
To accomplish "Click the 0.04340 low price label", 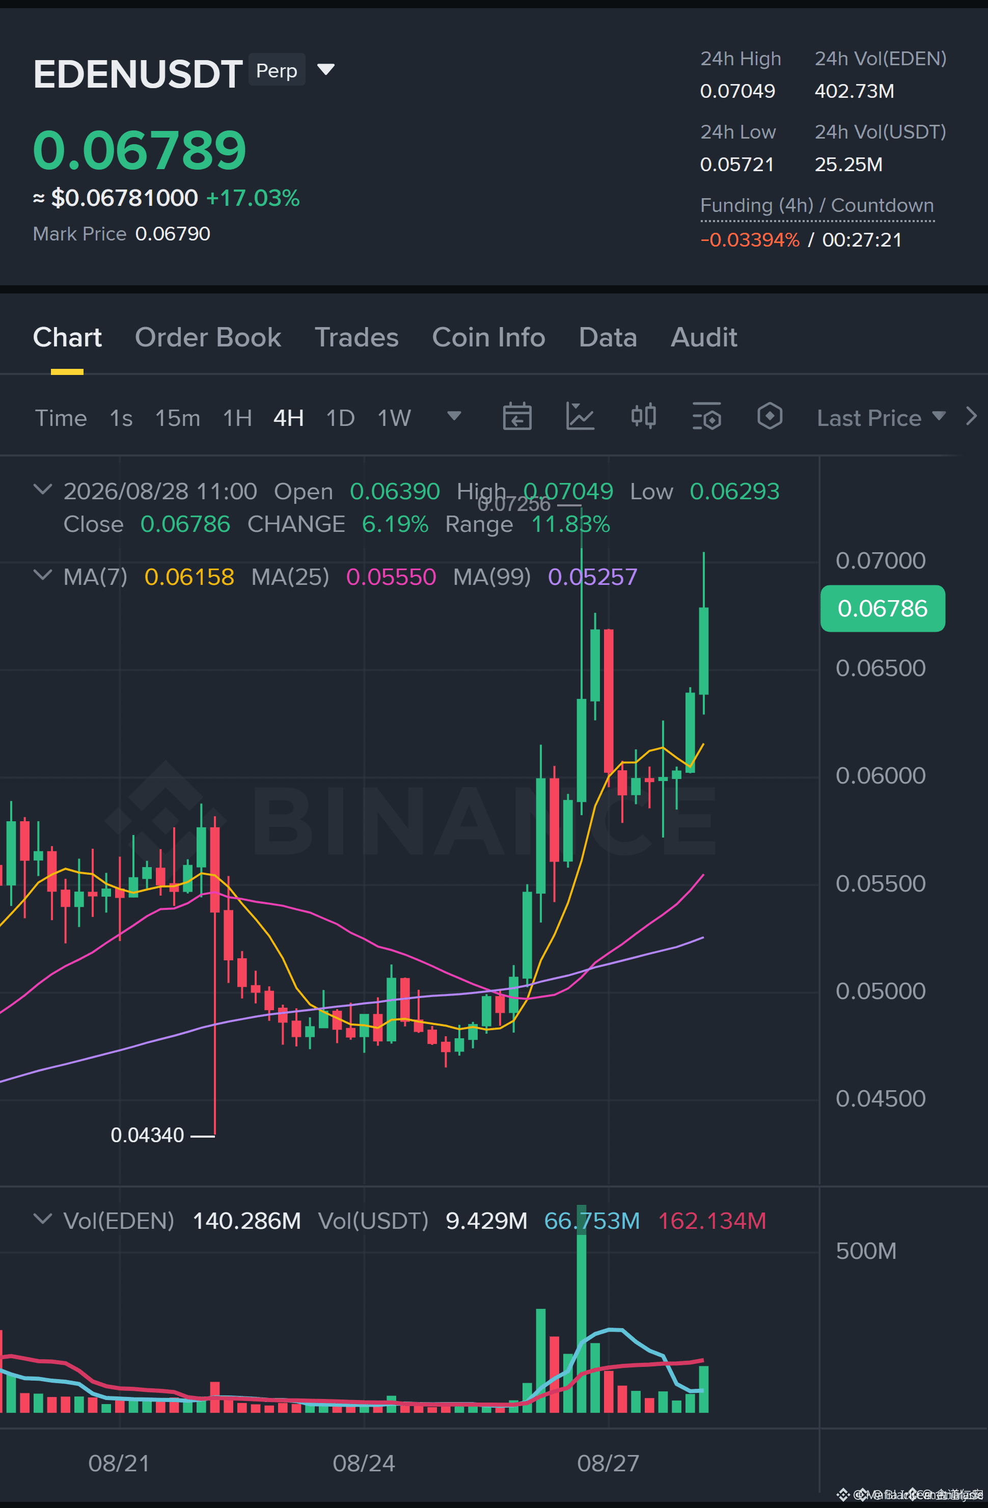I will point(147,1135).
